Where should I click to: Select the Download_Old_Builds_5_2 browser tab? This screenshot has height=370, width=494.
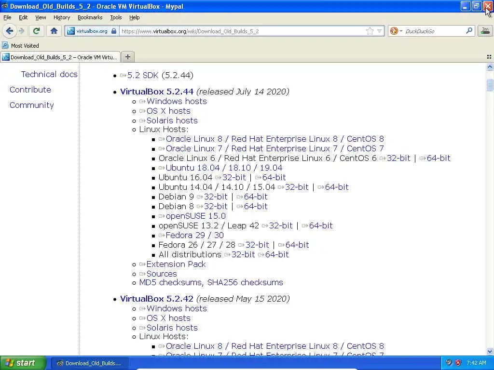60,57
